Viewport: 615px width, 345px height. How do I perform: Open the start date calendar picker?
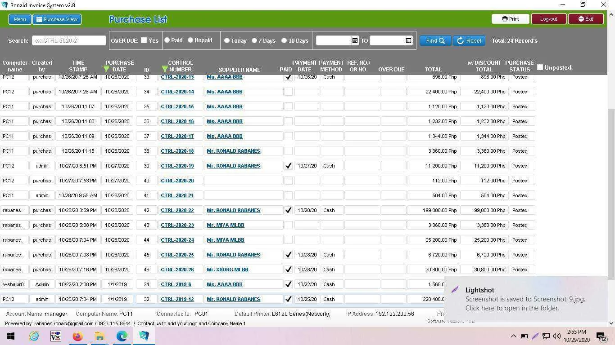pyautogui.click(x=355, y=40)
